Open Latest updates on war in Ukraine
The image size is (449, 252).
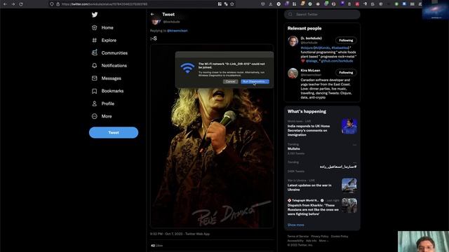tap(309, 188)
